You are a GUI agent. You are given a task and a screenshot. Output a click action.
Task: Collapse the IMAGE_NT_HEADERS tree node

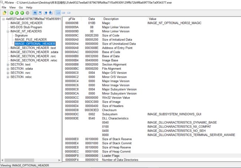(x=8, y=31)
